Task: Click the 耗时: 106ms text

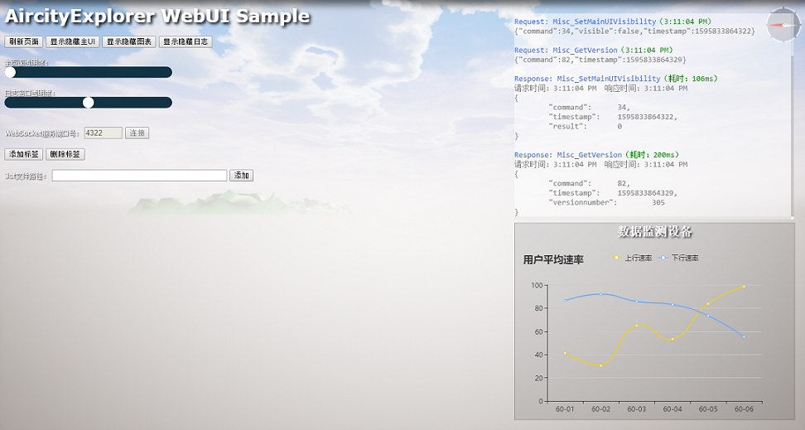Action: (x=692, y=79)
